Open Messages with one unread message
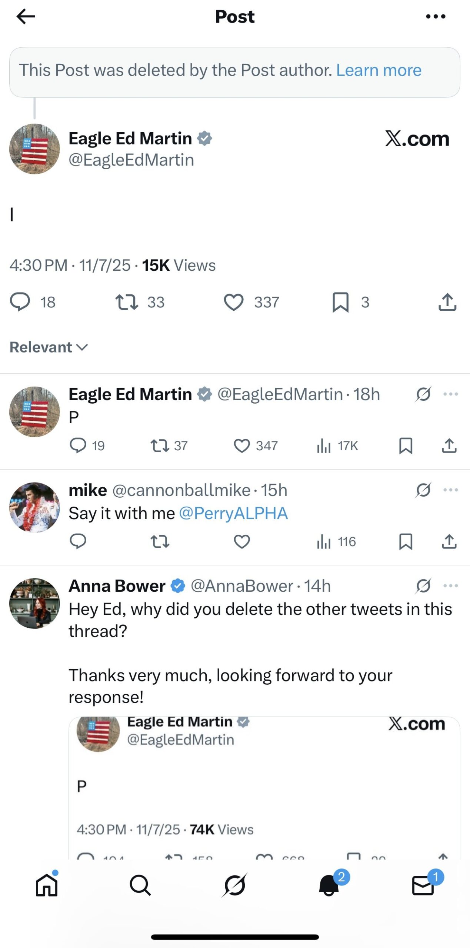Screen dimensions: 470x948 (424, 887)
